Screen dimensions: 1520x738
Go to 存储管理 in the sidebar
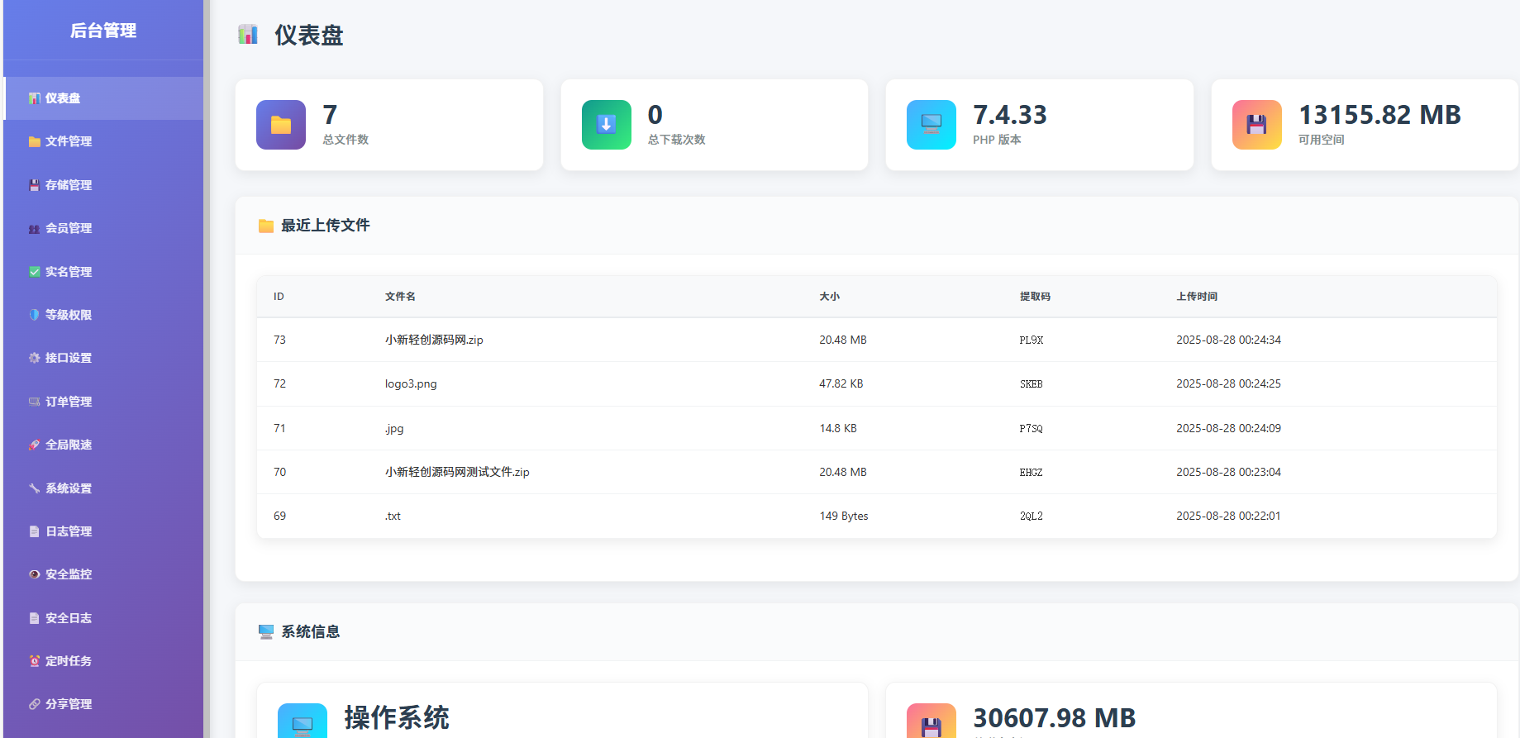tap(103, 185)
